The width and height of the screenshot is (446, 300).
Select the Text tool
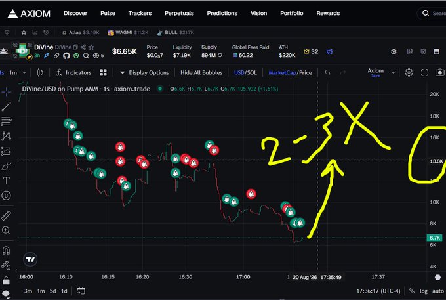coord(7,181)
